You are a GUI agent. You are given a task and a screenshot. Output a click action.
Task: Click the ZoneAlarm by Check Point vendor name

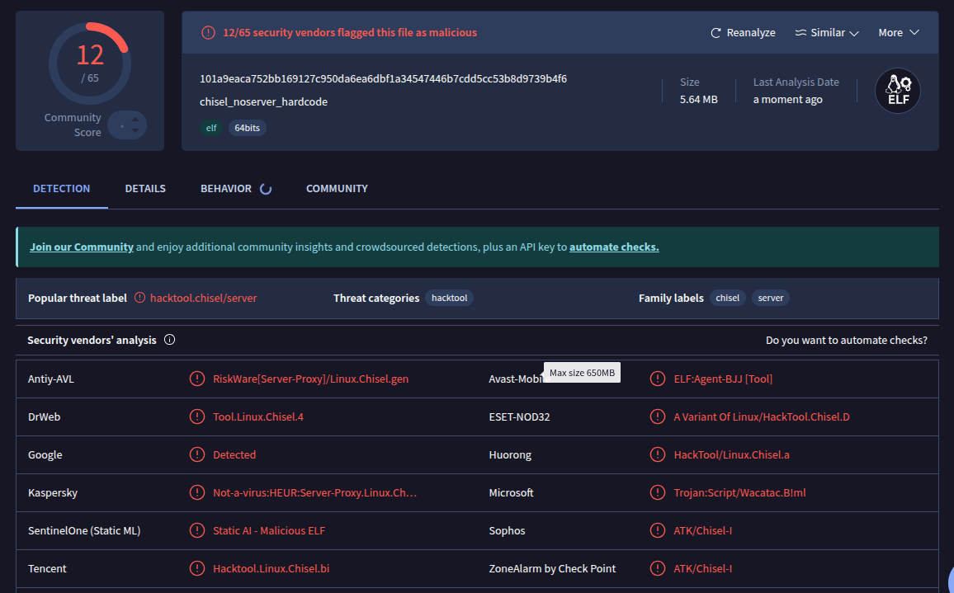552,568
